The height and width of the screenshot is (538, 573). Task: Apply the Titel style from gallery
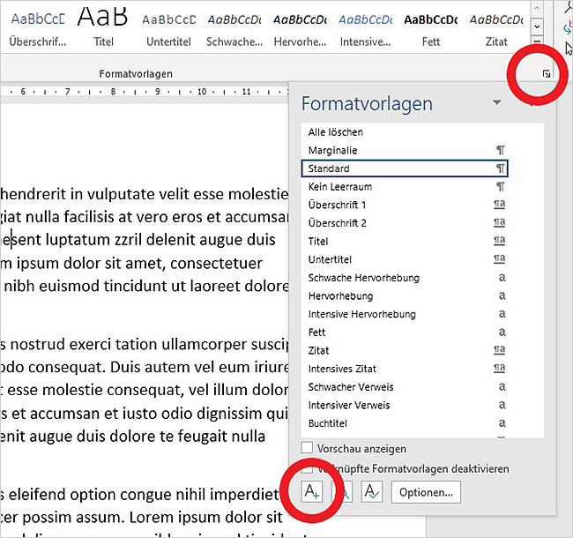point(102,26)
